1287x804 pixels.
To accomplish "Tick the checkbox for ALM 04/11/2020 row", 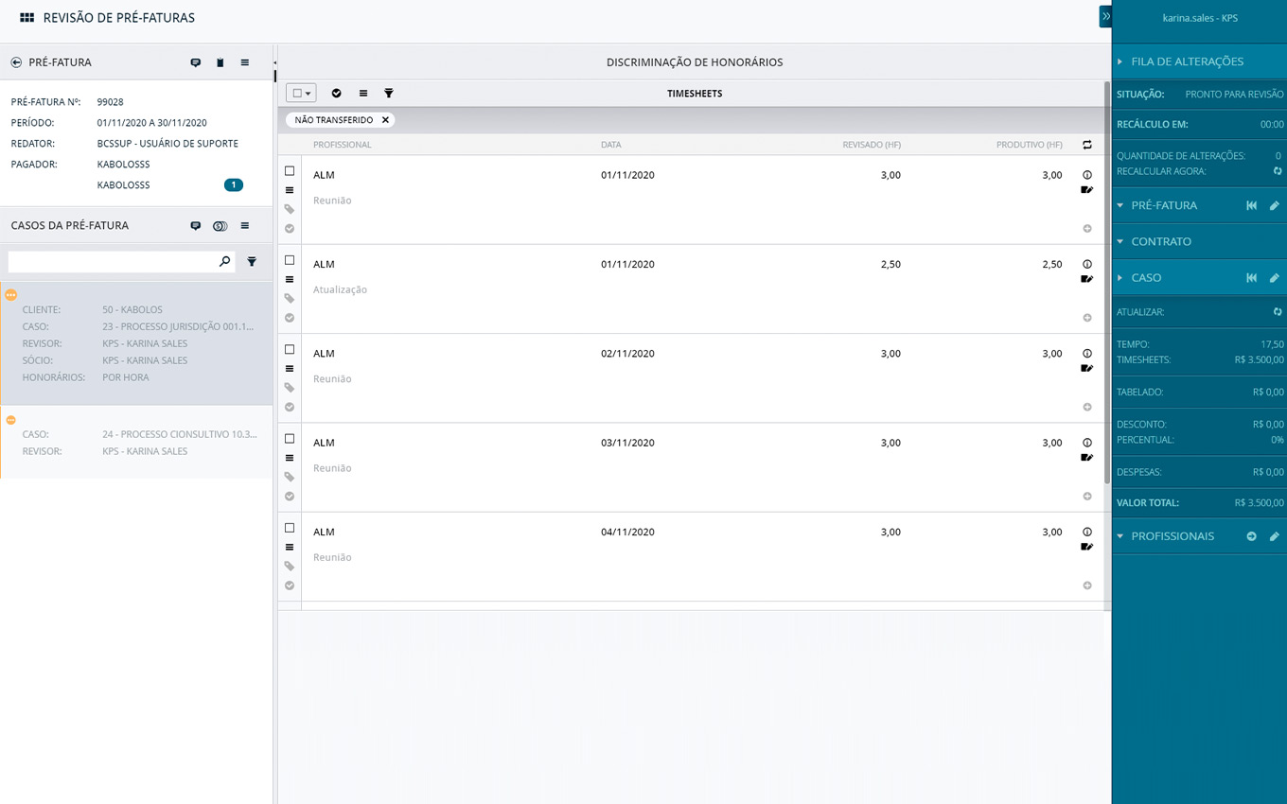I will [x=290, y=528].
